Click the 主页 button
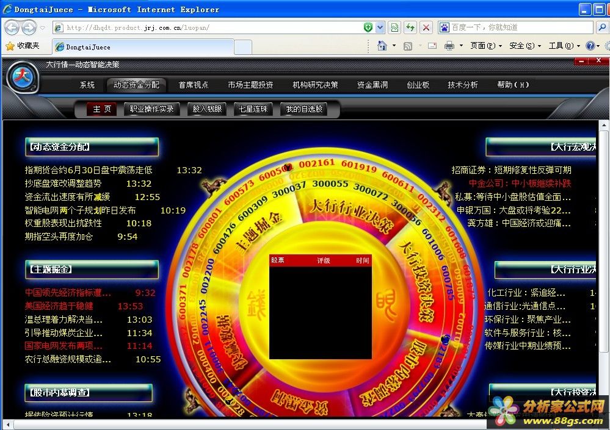Image resolution: width=610 pixels, height=430 pixels. point(101,109)
